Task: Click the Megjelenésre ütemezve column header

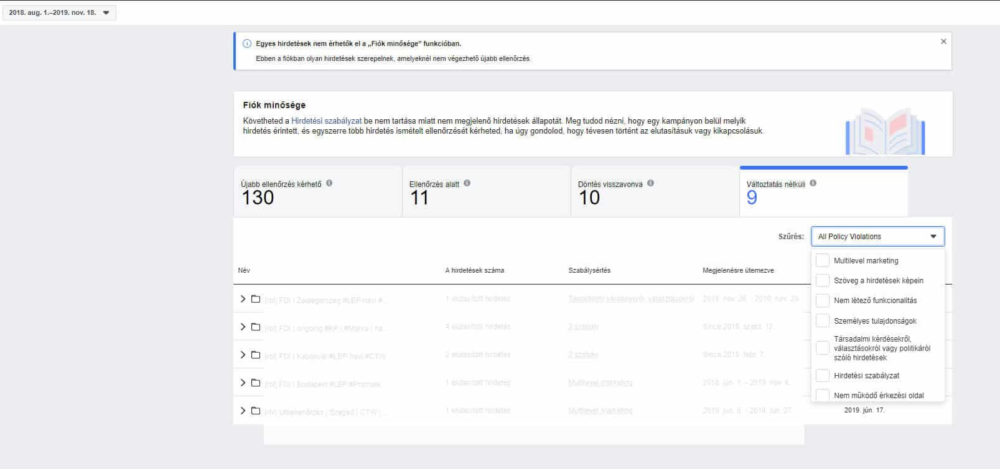Action: [x=738, y=270]
